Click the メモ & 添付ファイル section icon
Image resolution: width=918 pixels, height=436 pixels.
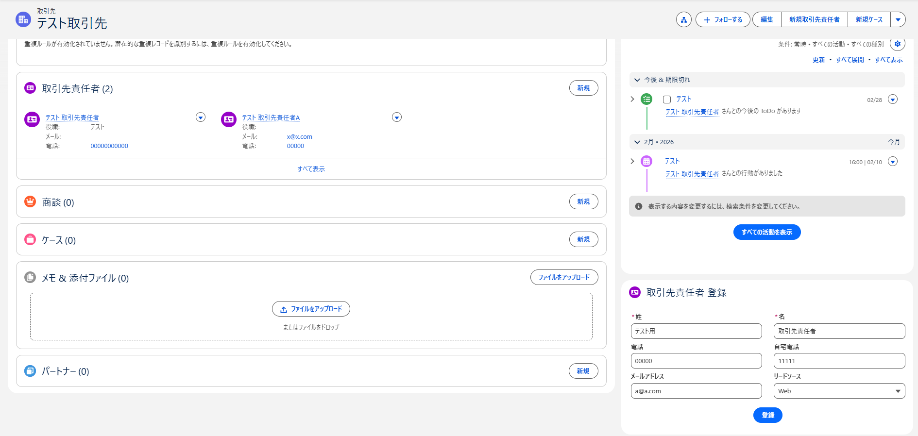tap(30, 277)
